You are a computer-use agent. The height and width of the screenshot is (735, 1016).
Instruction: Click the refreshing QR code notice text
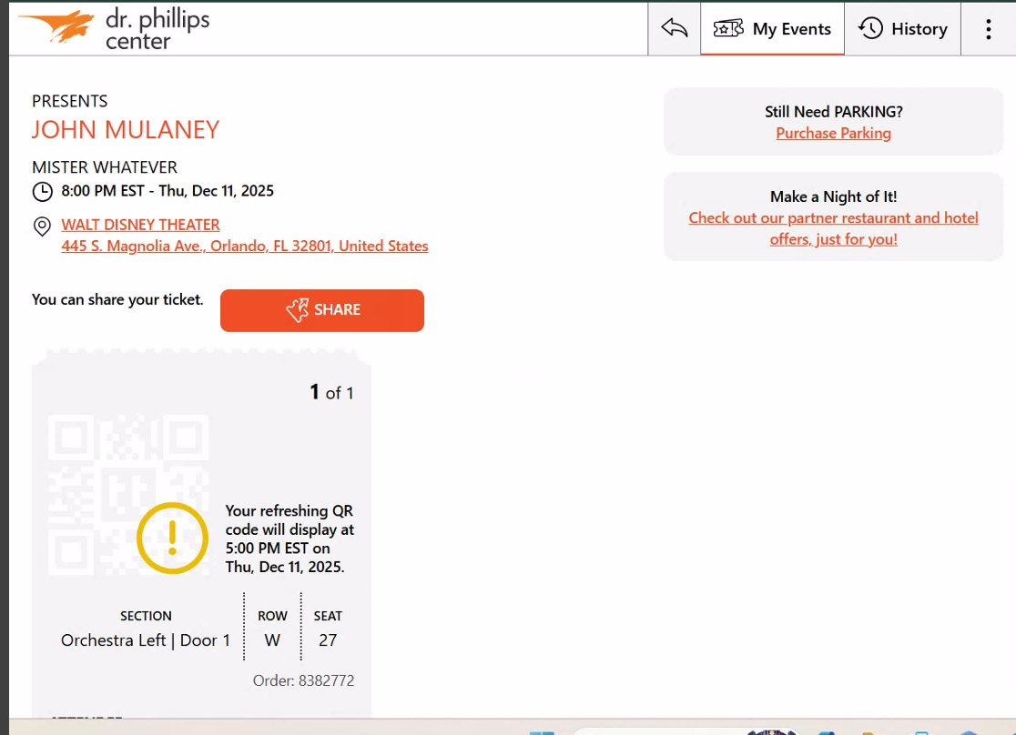(290, 539)
